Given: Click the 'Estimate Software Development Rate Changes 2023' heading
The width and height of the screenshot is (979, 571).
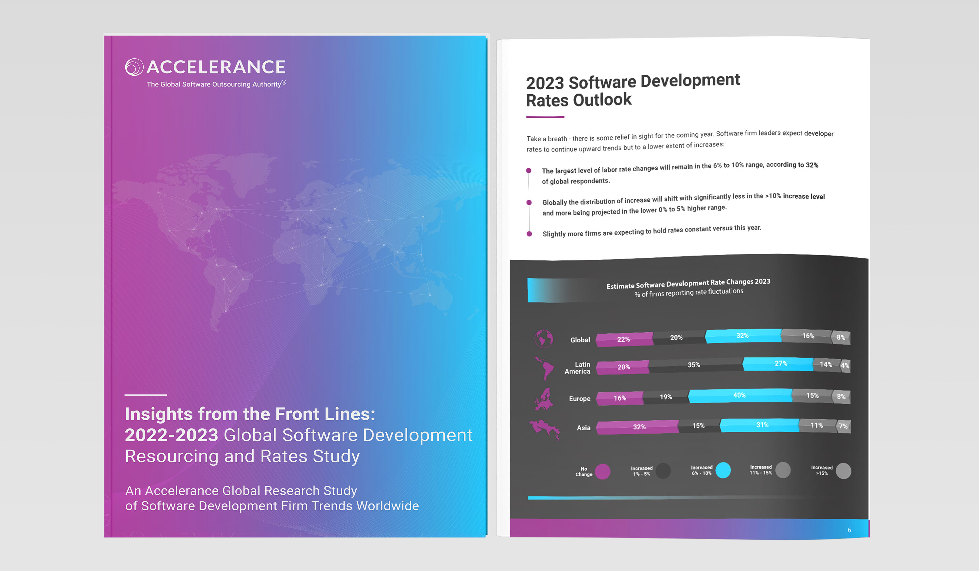Looking at the screenshot, I should (x=689, y=284).
